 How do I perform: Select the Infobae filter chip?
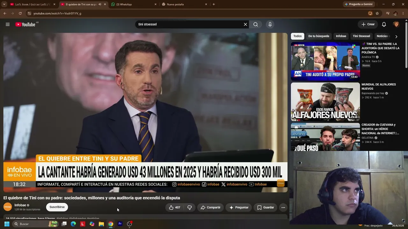[341, 36]
